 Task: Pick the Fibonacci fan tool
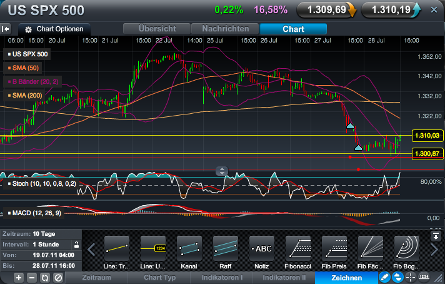pyautogui.click(x=371, y=248)
